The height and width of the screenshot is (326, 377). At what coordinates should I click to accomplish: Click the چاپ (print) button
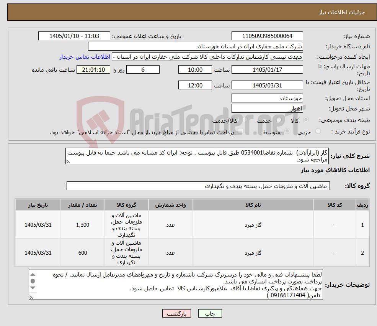coord(210,313)
